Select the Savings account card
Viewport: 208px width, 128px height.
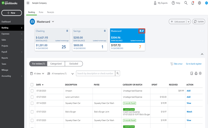click(90, 40)
